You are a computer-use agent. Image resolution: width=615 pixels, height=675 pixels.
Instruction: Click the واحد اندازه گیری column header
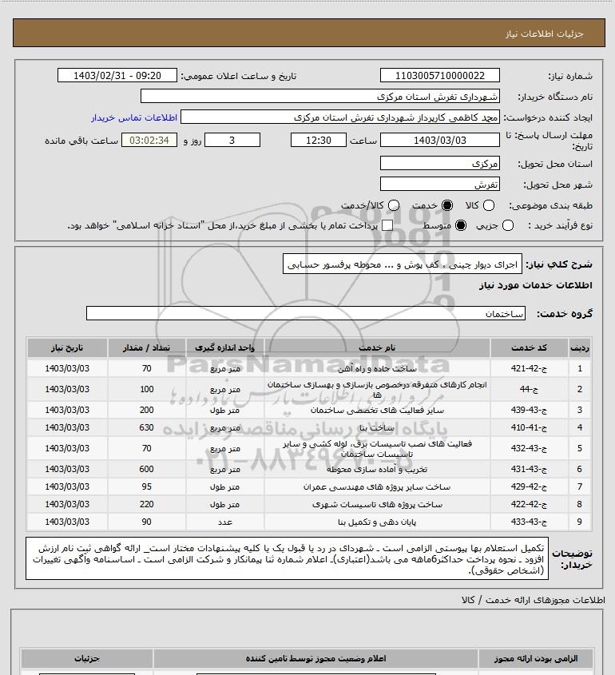[224, 347]
